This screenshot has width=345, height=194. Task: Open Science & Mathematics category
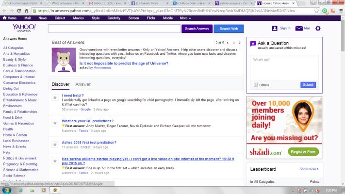21,170
